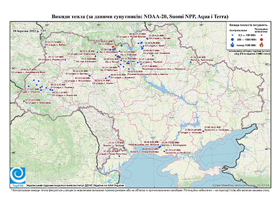Viewport: 280px width, 198px height.
Task: Click the Український гідрометеорологічний інститут footer text
Action: tap(75, 186)
